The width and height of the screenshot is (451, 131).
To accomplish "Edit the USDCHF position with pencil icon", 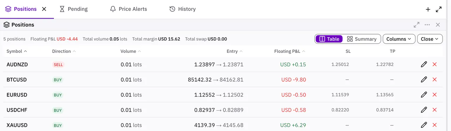I will (424, 110).
